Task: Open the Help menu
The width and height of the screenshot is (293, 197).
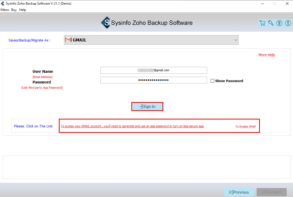Action: pos(22,10)
